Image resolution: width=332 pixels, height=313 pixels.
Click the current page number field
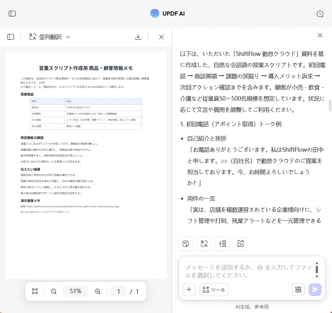[118, 291]
